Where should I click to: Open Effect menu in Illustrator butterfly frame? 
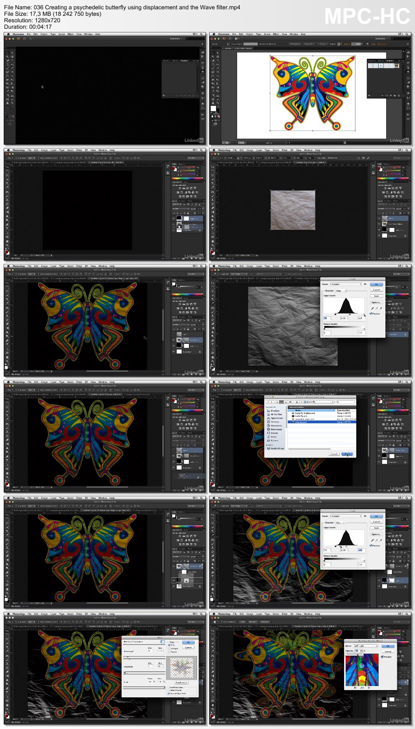click(x=276, y=34)
